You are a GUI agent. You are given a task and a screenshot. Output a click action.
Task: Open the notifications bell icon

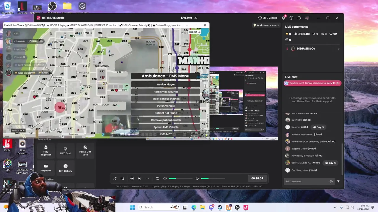tap(283, 18)
